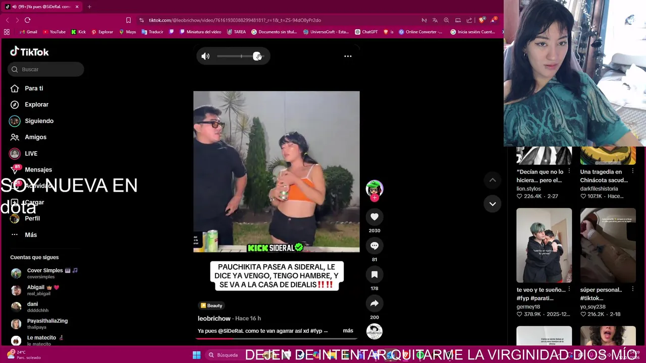Screen dimensions: 646x363
Task: Go to next video down arrow
Action: click(493, 204)
